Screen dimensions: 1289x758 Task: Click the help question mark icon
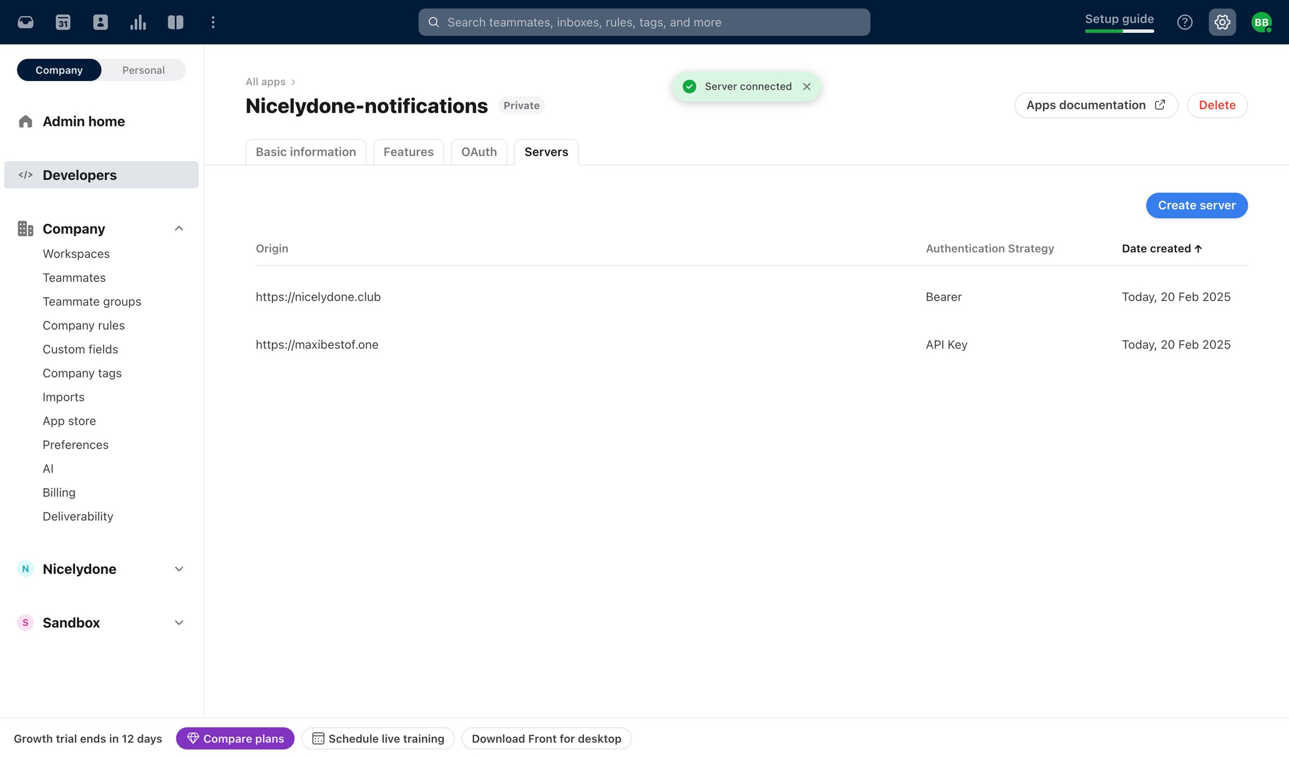(1185, 22)
